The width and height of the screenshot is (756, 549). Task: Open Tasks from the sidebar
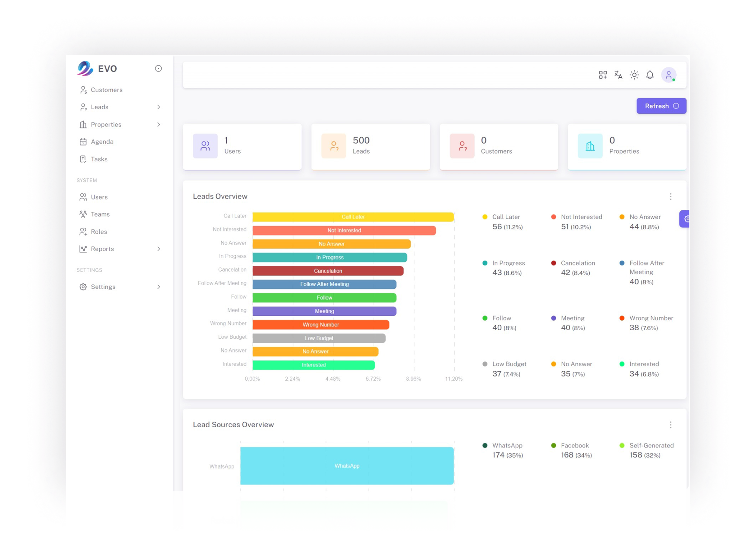[99, 159]
